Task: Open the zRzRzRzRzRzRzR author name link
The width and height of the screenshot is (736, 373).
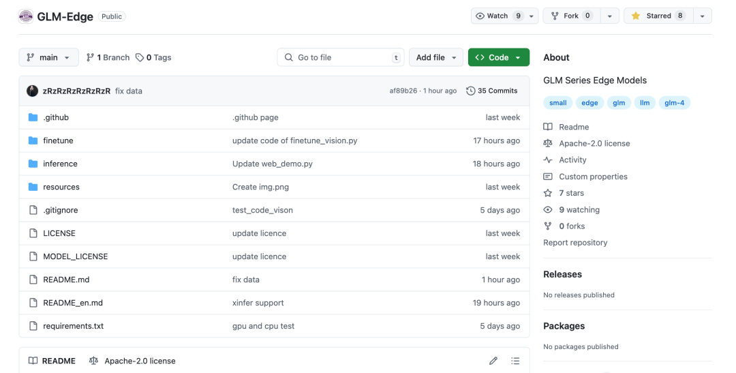Action: [76, 91]
